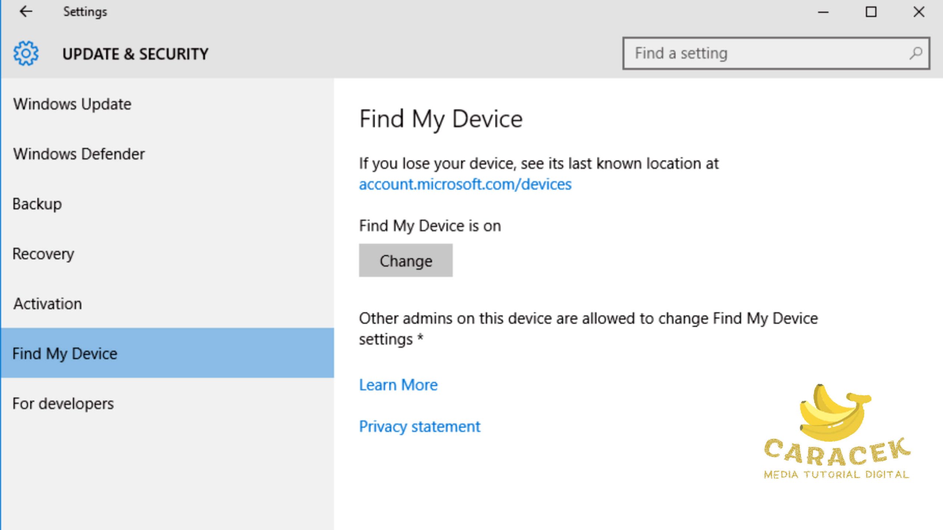Image resolution: width=943 pixels, height=530 pixels.
Task: Open the Recovery section
Action: pos(43,254)
